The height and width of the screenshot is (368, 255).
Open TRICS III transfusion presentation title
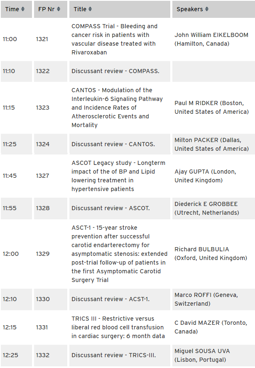click(x=118, y=327)
